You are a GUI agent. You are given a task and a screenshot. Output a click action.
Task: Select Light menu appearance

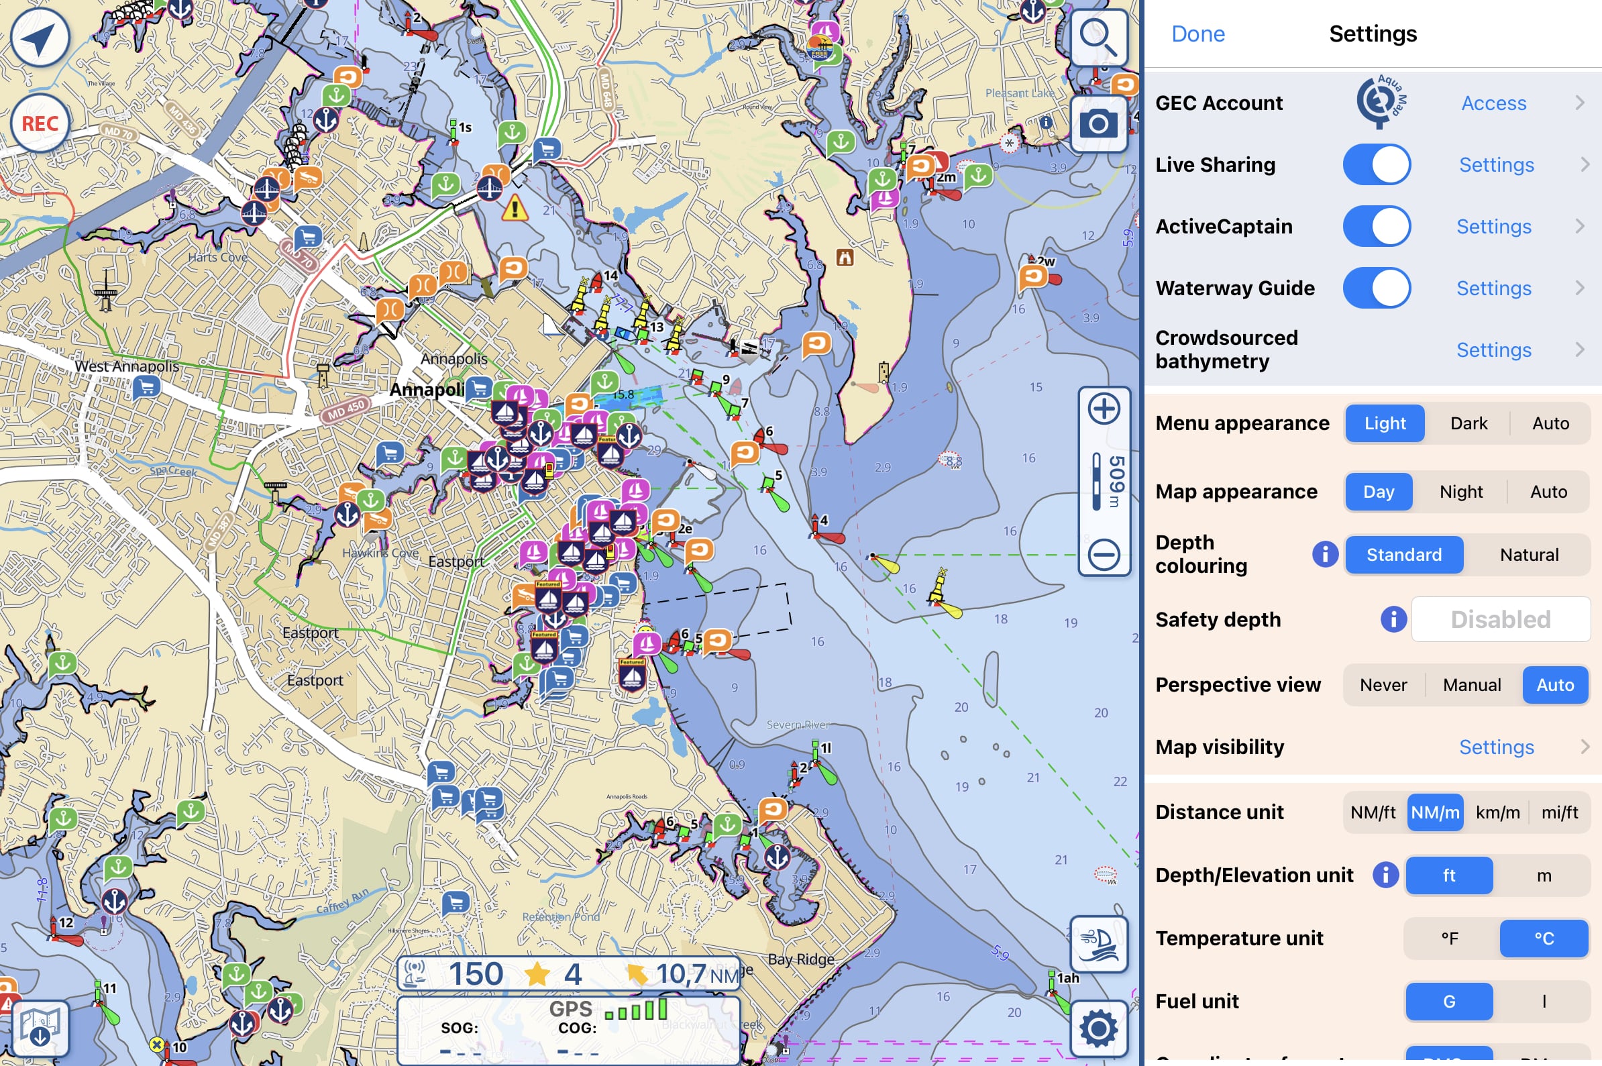click(1385, 423)
